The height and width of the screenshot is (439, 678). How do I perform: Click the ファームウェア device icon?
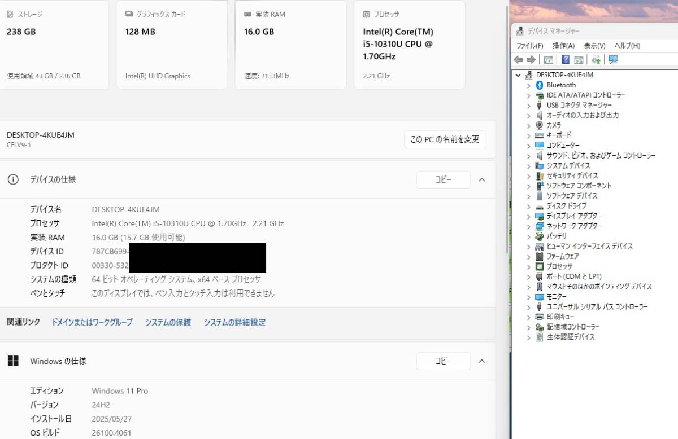(540, 256)
